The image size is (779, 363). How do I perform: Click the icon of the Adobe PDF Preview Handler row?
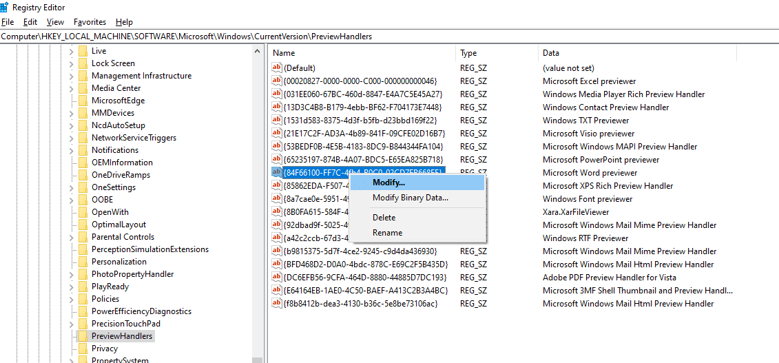[x=277, y=277]
